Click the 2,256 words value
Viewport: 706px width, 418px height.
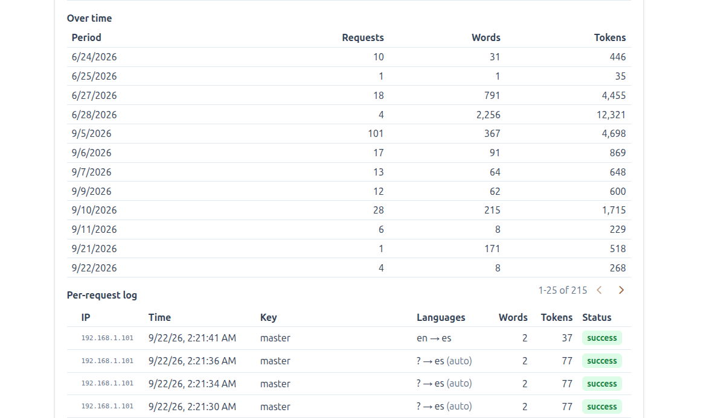488,115
